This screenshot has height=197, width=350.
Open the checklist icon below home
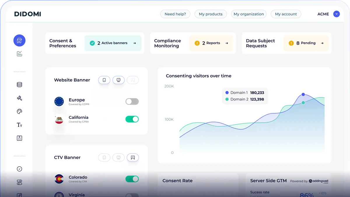coord(19,54)
